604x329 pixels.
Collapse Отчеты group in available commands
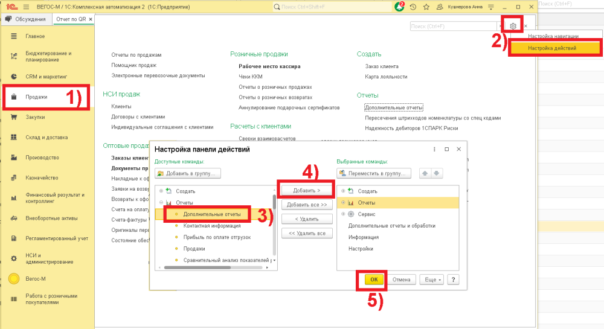pos(161,202)
